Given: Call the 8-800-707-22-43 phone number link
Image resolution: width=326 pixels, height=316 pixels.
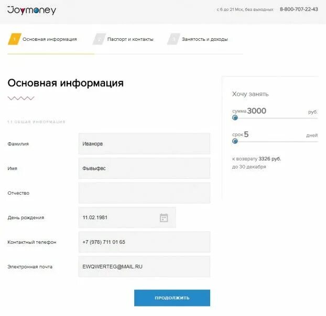Looking at the screenshot, I should tap(299, 9).
